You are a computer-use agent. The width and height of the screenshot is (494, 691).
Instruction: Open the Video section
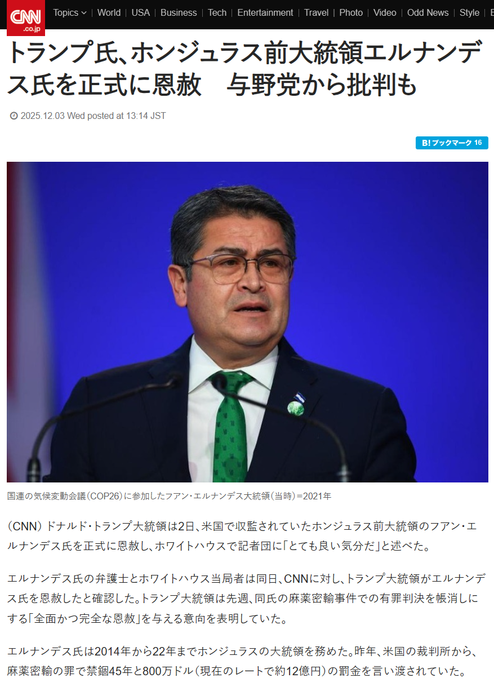point(385,12)
